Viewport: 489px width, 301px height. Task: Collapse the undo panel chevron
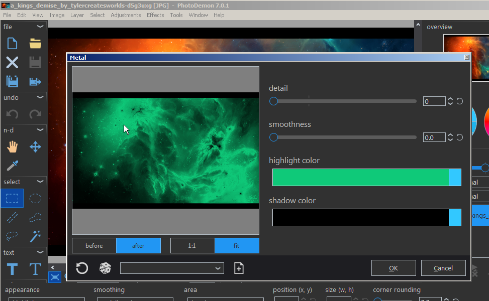click(40, 97)
